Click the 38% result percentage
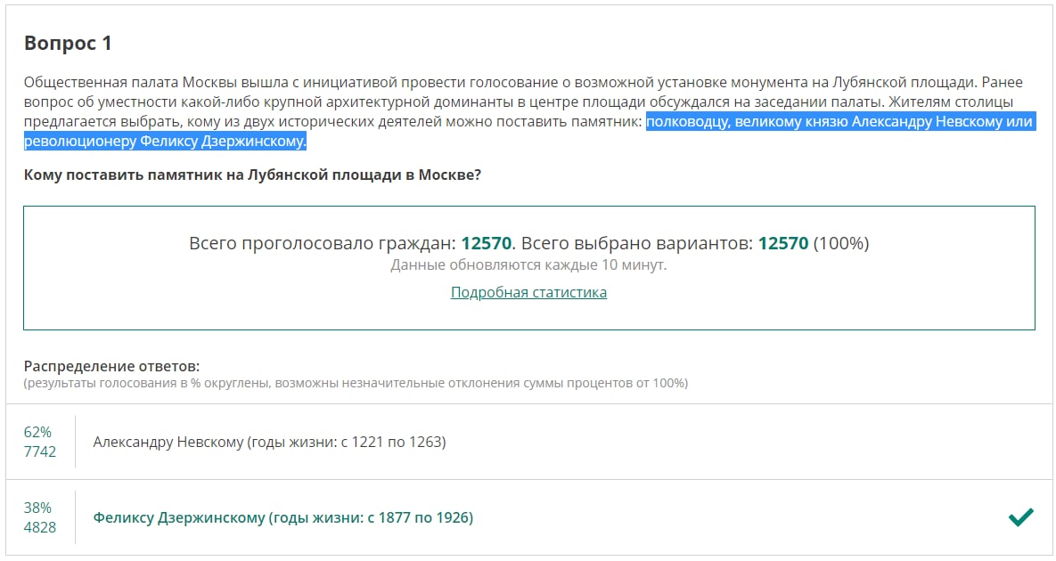Viewport: 1056px width, 561px height. click(x=37, y=508)
